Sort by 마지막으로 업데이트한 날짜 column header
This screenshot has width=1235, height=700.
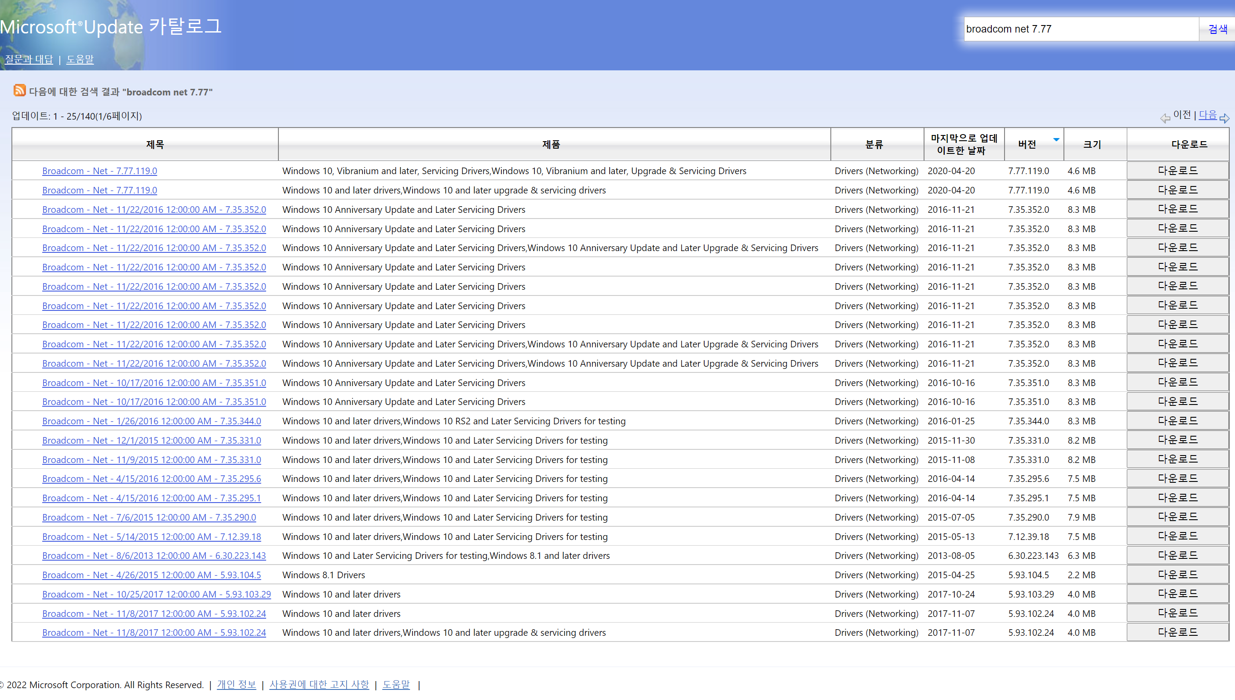[x=964, y=144]
